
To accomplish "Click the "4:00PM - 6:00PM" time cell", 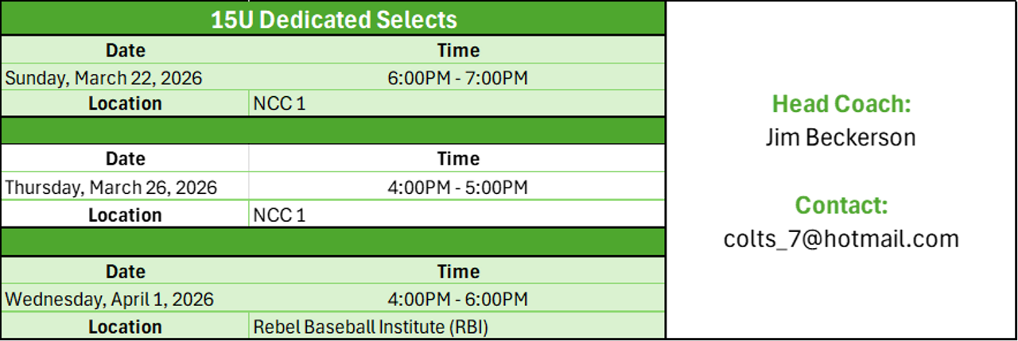I will (x=458, y=299).
